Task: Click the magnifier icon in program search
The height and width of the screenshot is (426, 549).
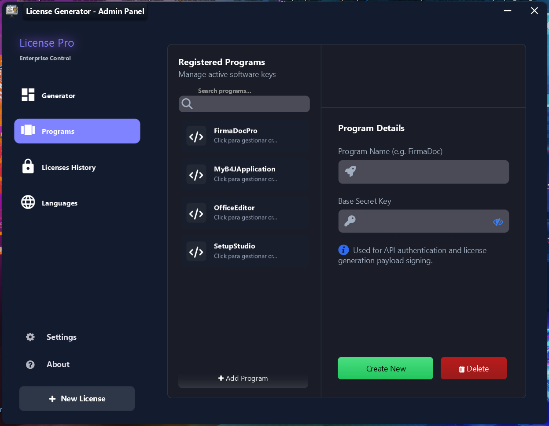Action: [x=187, y=104]
